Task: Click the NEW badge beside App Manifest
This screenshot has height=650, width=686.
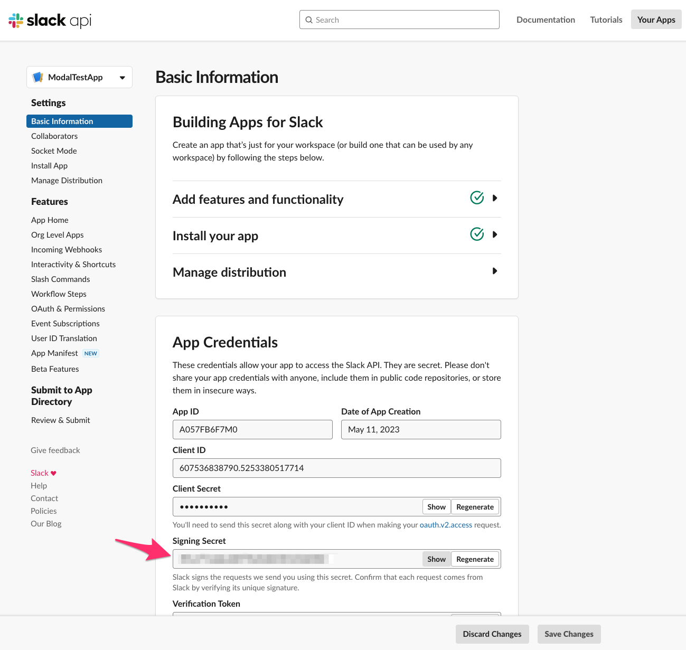Action: click(x=90, y=353)
